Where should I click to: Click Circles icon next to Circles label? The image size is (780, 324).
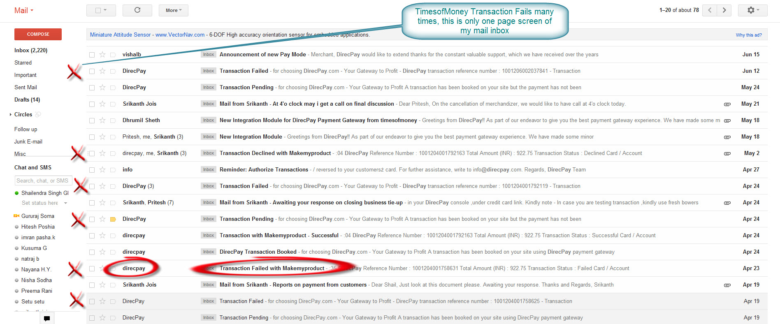pos(38,114)
